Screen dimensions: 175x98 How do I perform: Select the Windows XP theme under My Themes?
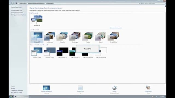[x=37, y=21]
